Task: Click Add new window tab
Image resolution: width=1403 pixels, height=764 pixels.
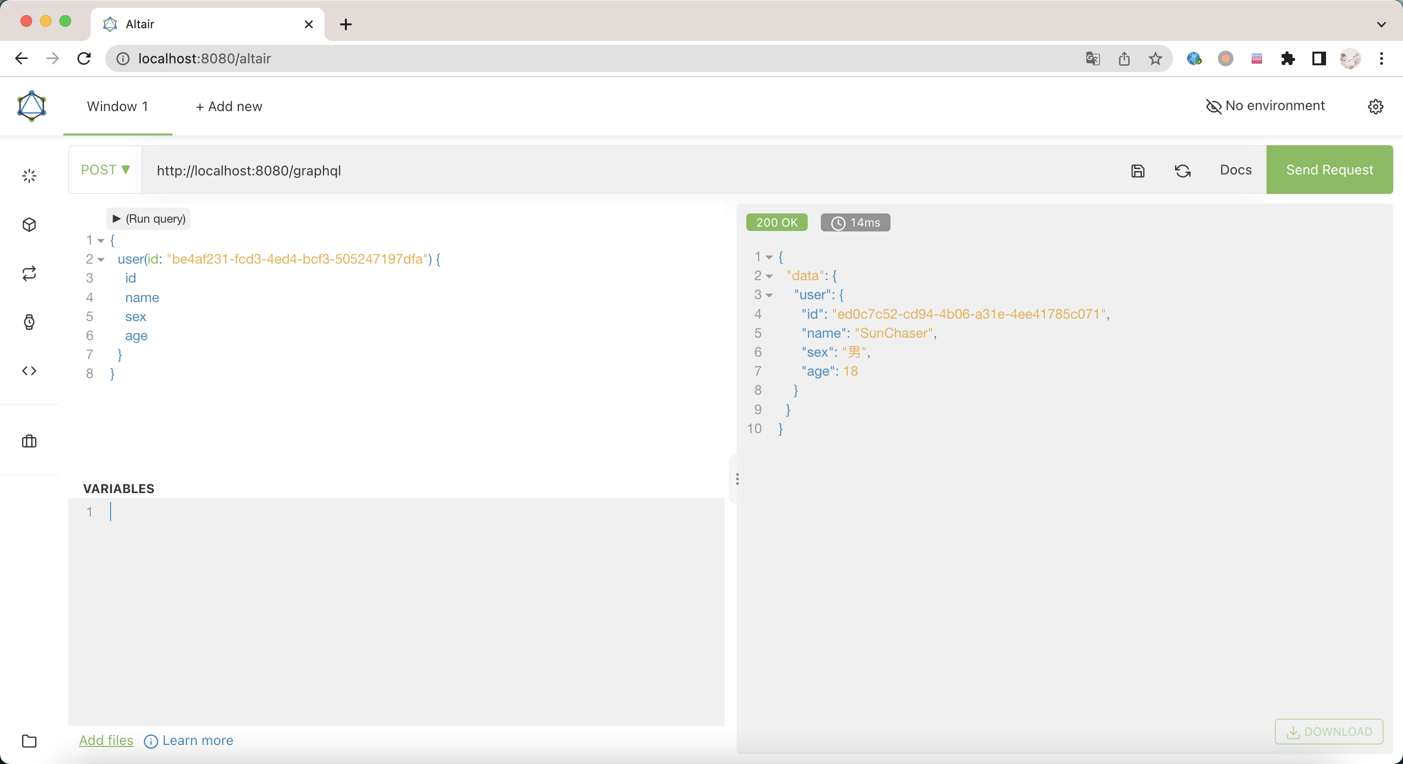Action: (228, 106)
